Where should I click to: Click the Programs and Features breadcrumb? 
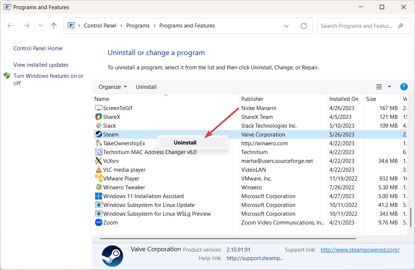coord(187,26)
